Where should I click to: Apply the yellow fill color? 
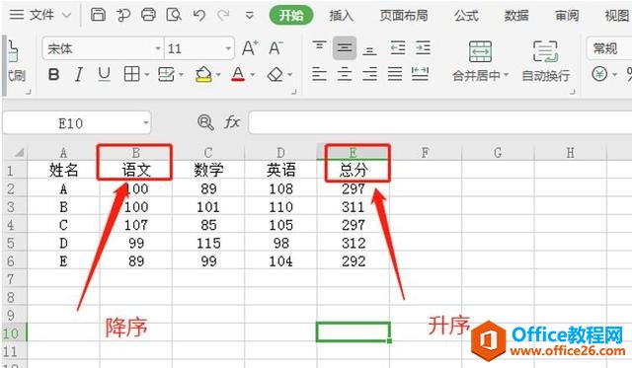point(203,74)
